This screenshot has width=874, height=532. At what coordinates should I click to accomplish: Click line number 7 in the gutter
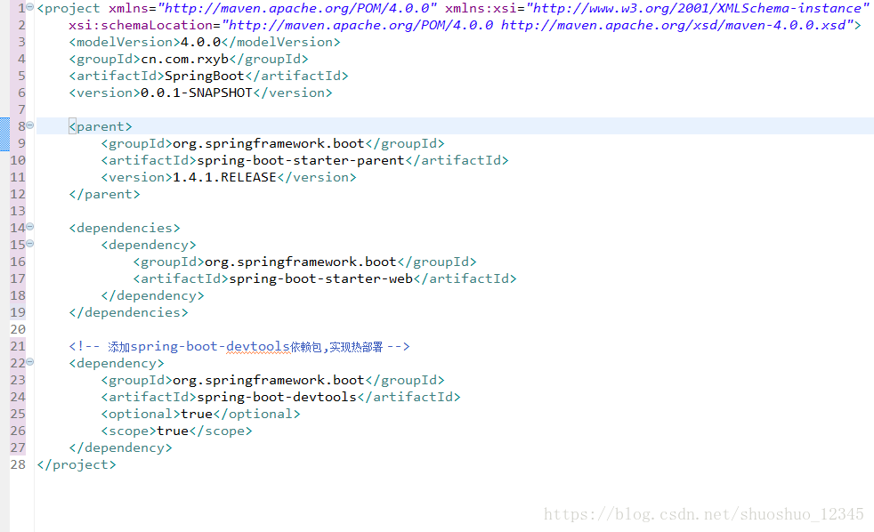pos(21,109)
